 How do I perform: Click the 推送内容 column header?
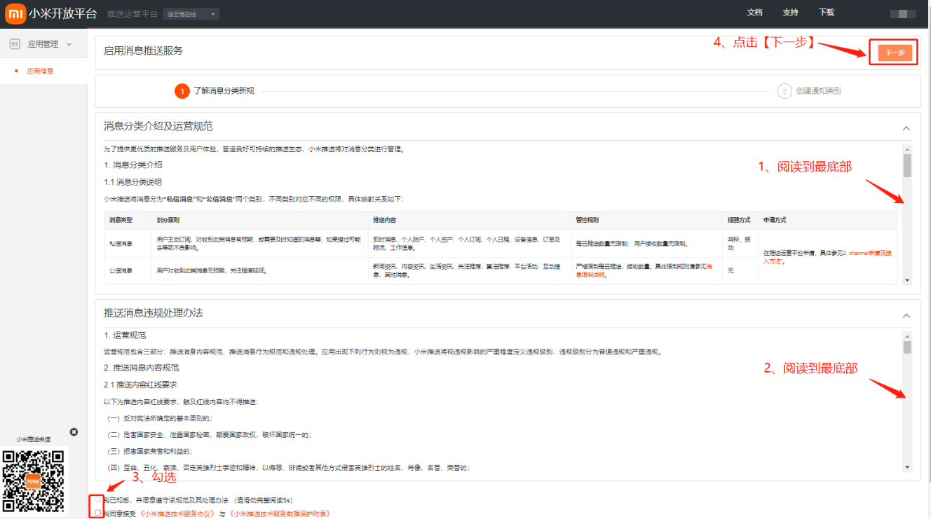pyautogui.click(x=385, y=220)
